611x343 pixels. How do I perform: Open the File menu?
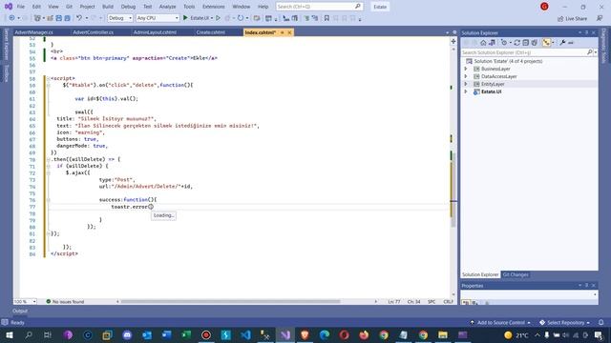click(21, 7)
